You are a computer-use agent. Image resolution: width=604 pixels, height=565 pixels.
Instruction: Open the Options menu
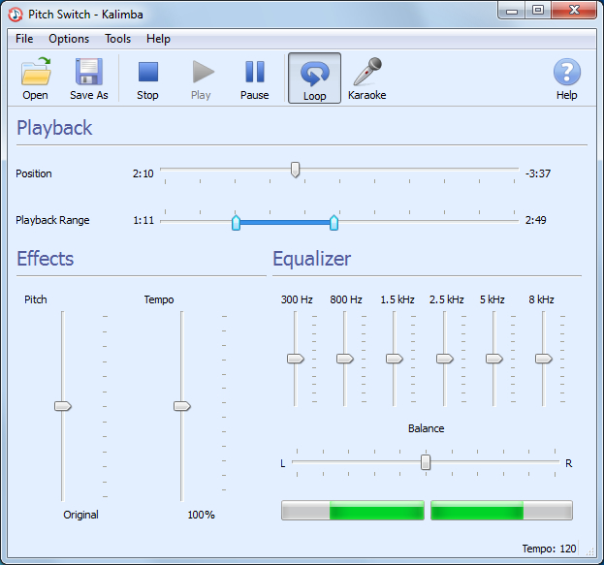69,39
